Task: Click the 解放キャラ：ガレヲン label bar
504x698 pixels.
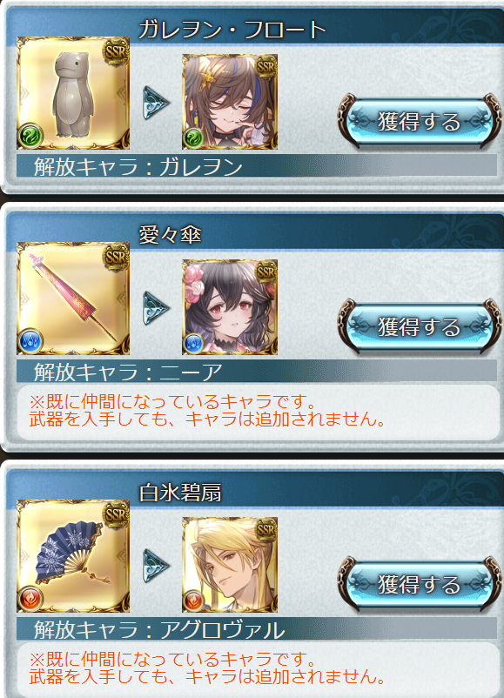Action: [x=257, y=165]
